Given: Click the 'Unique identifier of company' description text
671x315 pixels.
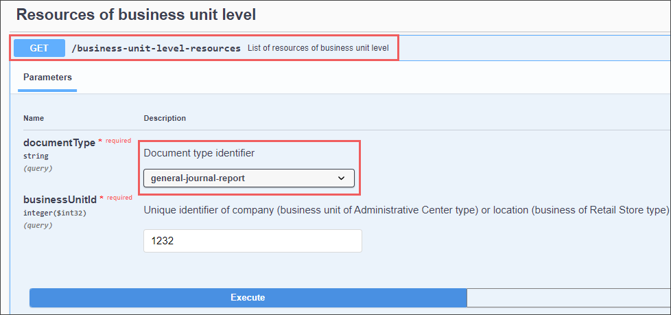Looking at the screenshot, I should tap(407, 210).
